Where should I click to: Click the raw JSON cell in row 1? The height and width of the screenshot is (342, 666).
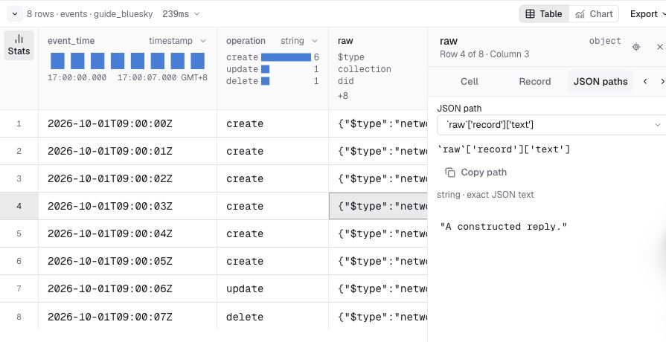tap(378, 124)
